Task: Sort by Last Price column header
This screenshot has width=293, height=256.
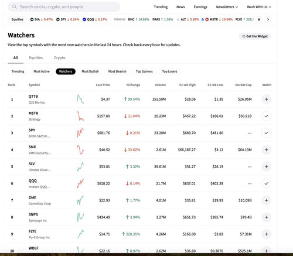Action: pos(103,85)
